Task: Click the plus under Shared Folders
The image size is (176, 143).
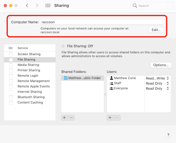Action: [65, 117]
